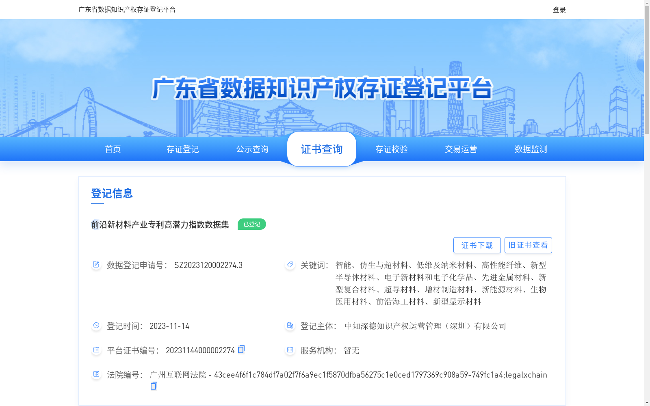
Task: Click the 广州互联网法院 court hash text
Action: (x=348, y=375)
